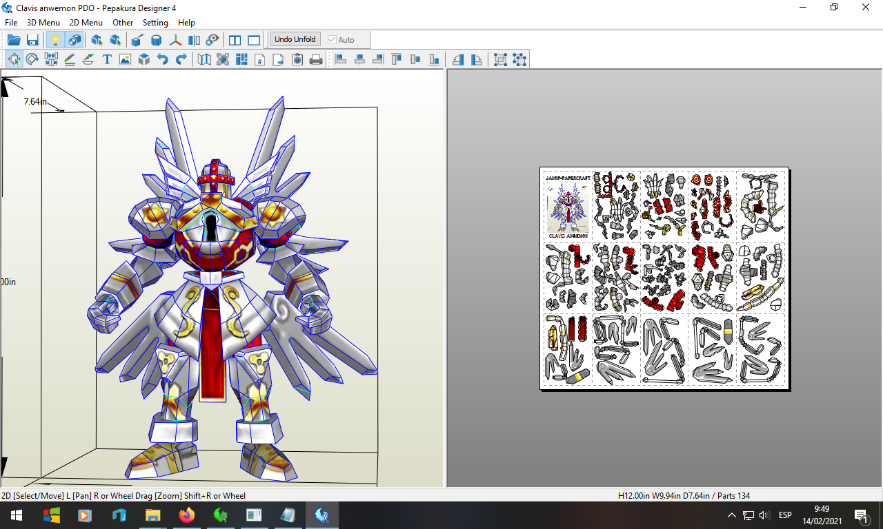Viewport: 883px width, 529px height.
Task: Toggle the eye visibility icon in toolbar
Action: pos(212,40)
